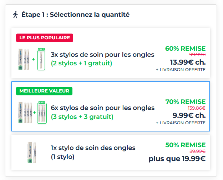Select the 1x stylo de soin option
Screen dimensions: 223x180
point(93,147)
